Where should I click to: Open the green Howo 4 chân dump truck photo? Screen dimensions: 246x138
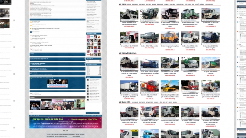point(190,15)
